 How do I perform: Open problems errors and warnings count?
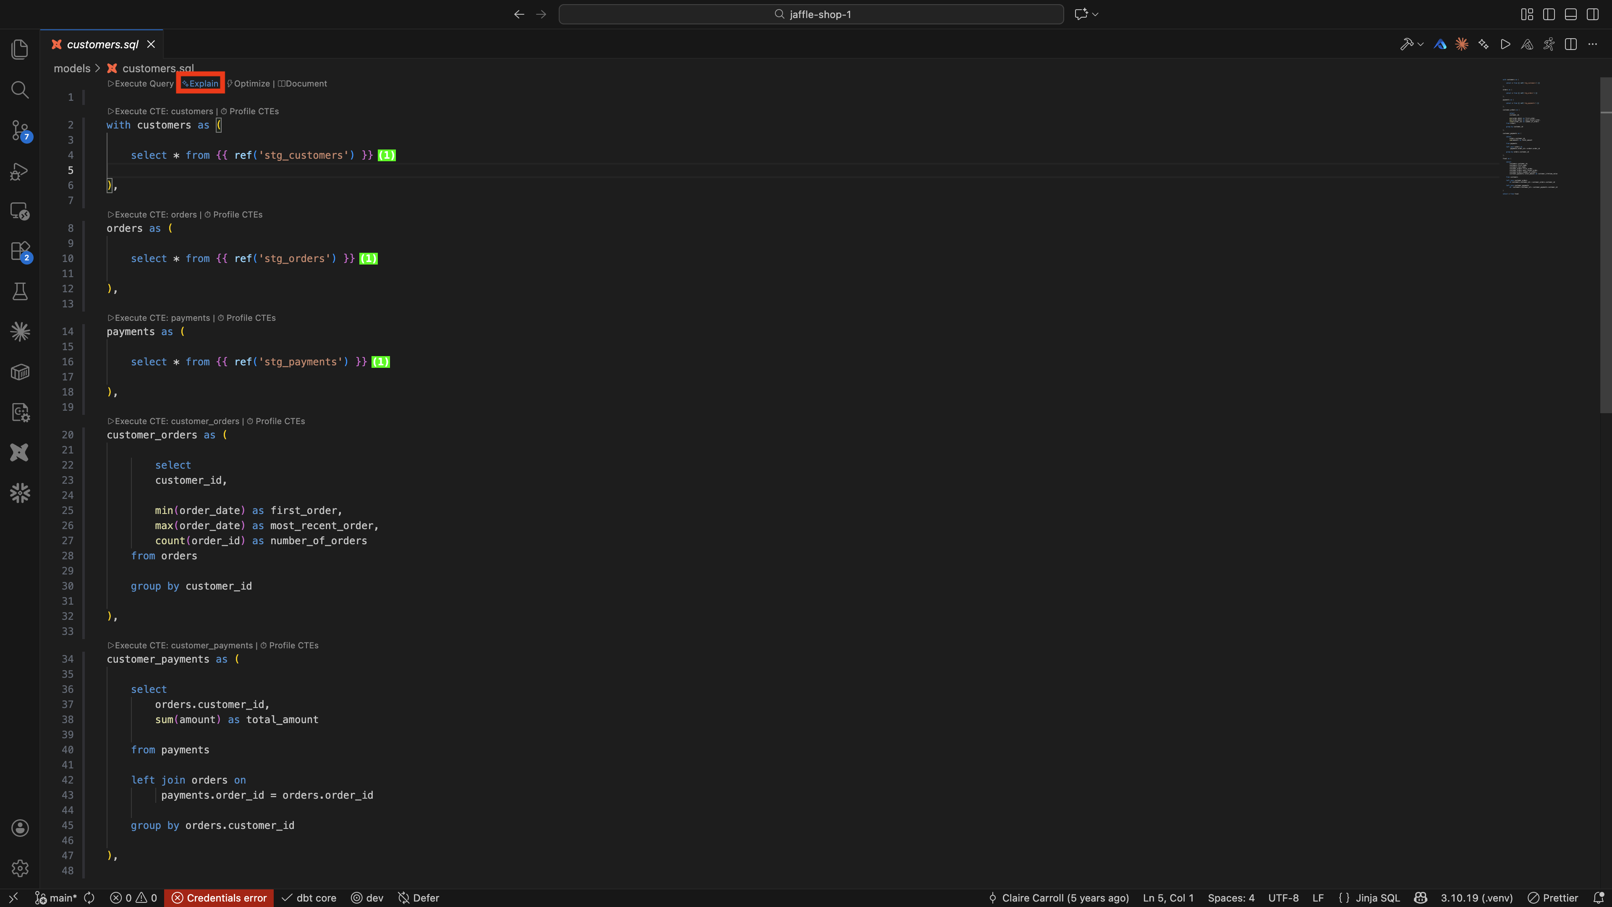tap(133, 898)
